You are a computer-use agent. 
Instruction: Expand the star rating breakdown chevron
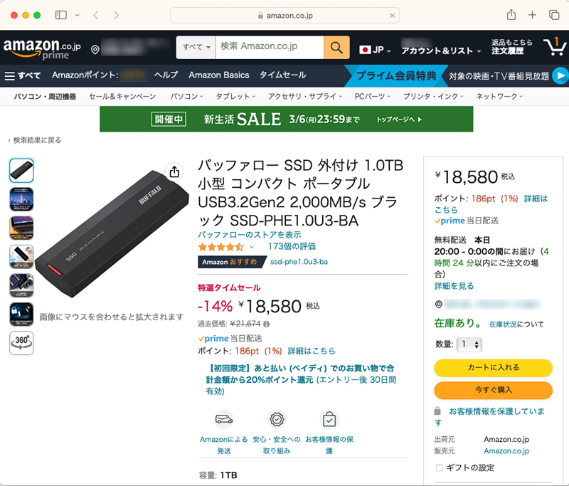click(251, 247)
